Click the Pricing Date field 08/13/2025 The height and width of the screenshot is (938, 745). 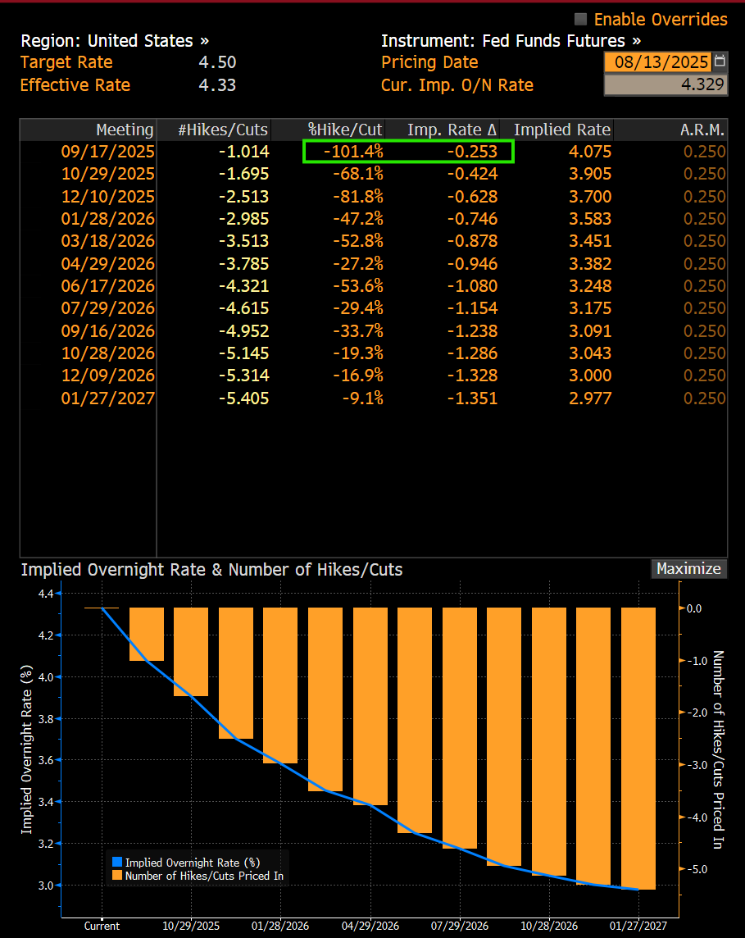[x=658, y=61]
